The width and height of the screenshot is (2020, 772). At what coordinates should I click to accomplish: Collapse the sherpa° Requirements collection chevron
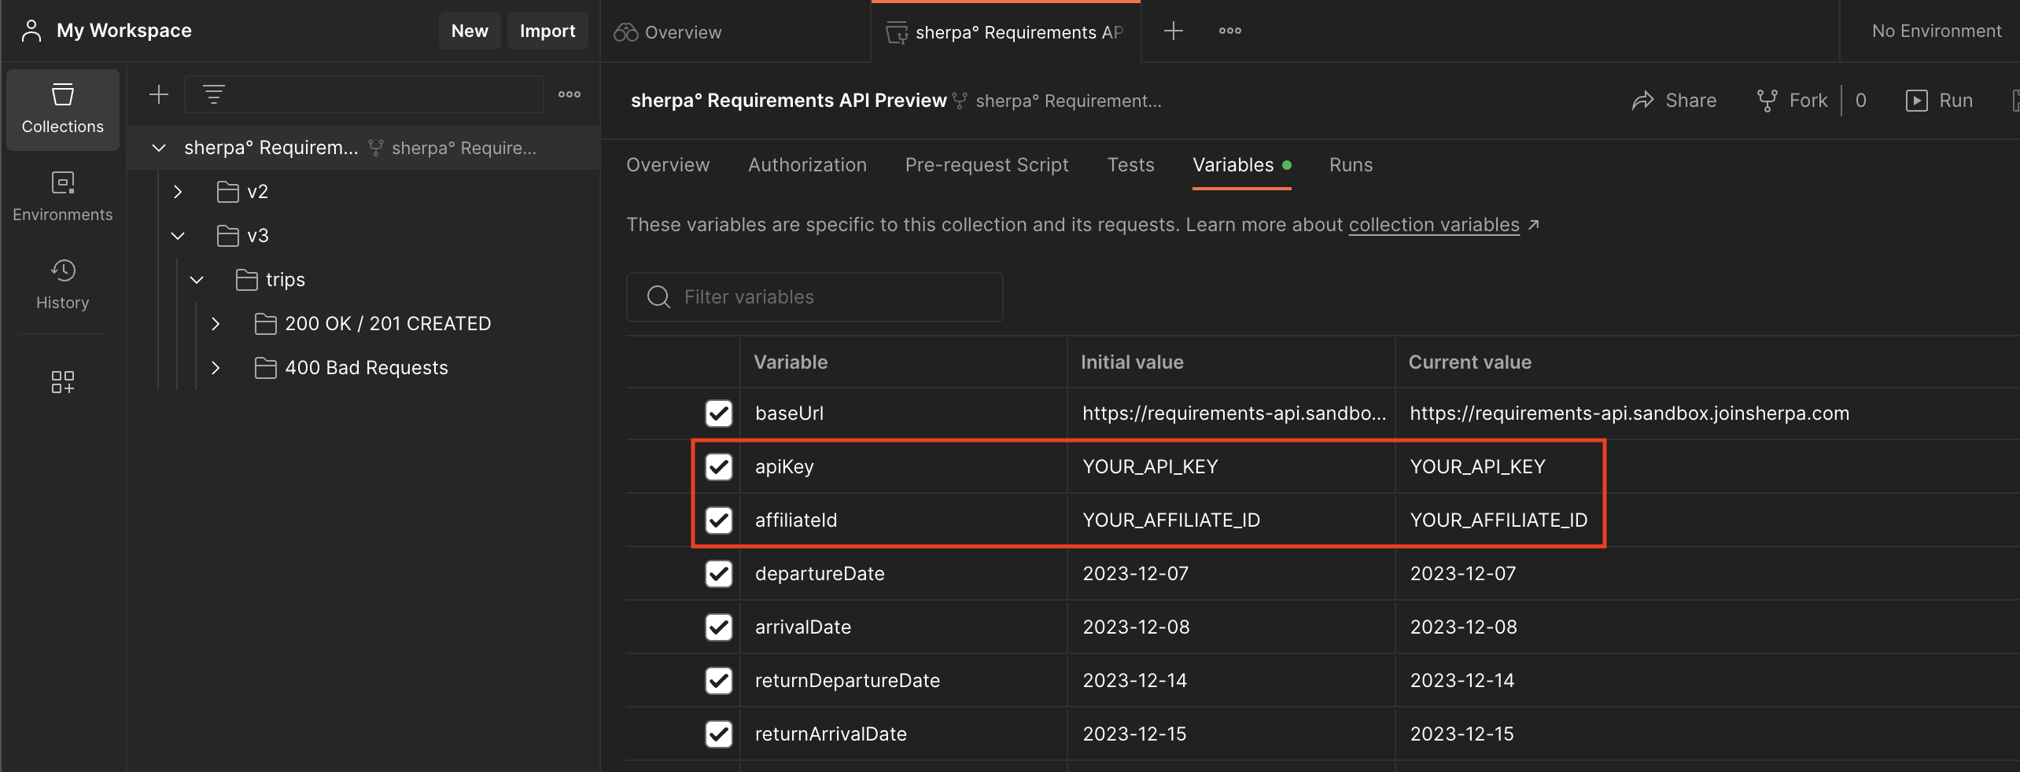click(159, 148)
